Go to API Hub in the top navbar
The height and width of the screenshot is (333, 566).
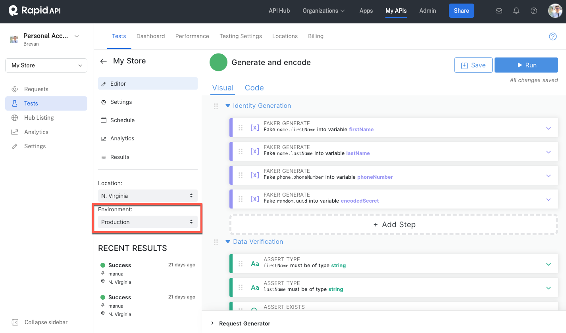(x=279, y=11)
